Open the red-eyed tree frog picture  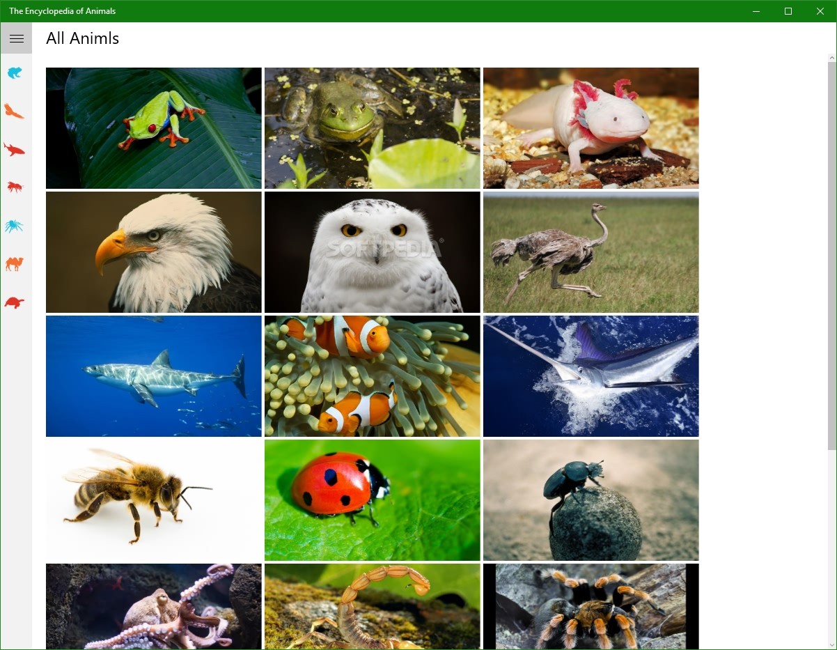pyautogui.click(x=154, y=128)
